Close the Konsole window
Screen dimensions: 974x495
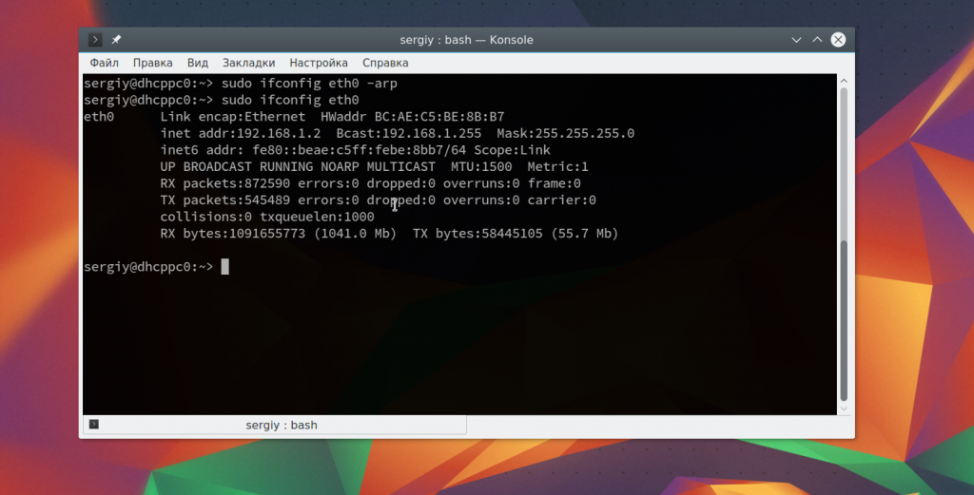click(838, 40)
